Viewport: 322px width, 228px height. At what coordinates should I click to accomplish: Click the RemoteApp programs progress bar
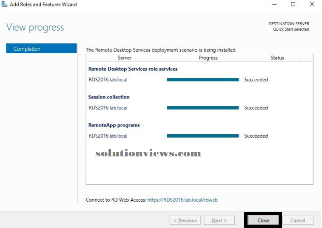(x=203, y=136)
